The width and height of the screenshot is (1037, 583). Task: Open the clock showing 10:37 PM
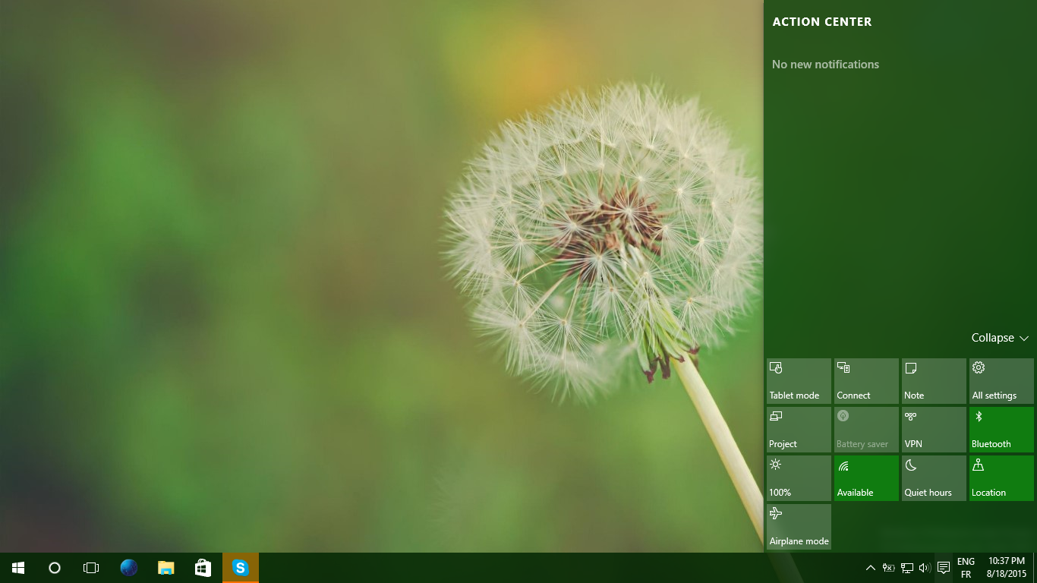[1007, 568]
